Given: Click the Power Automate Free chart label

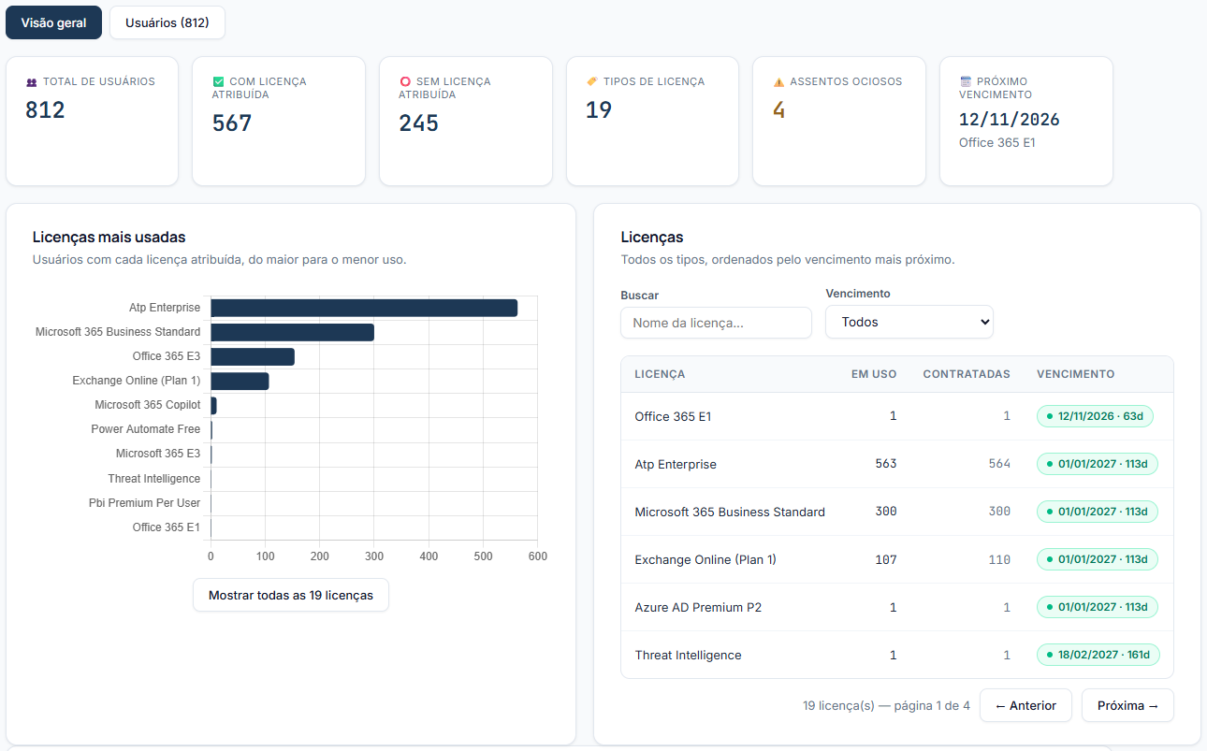Looking at the screenshot, I should (145, 429).
